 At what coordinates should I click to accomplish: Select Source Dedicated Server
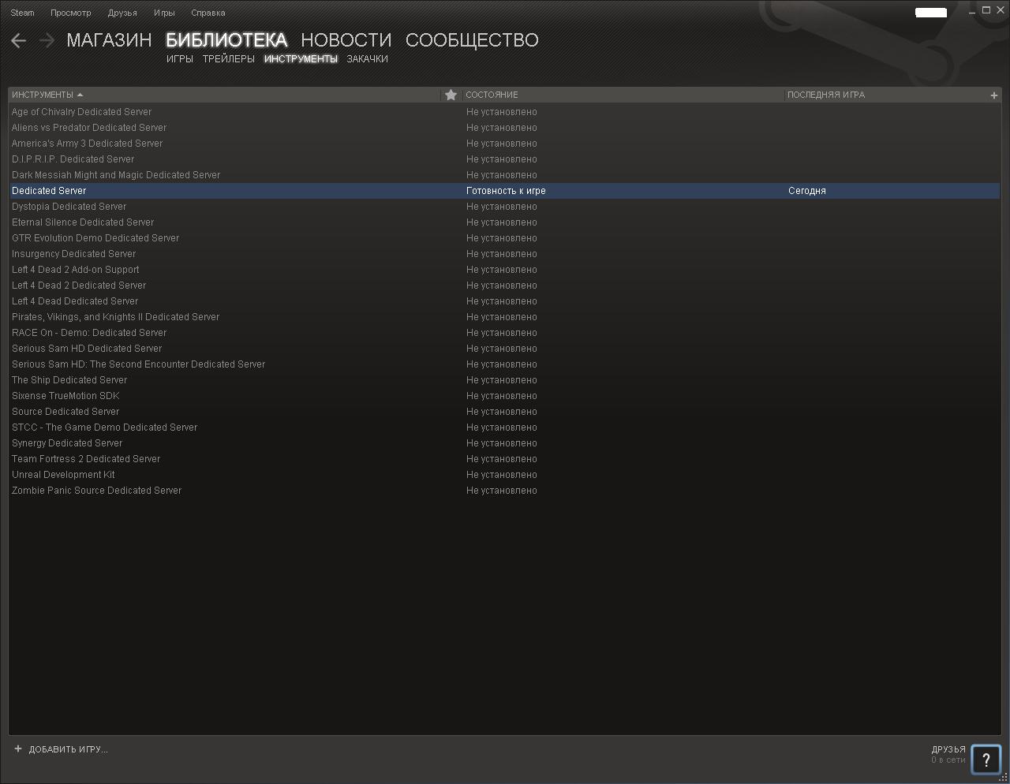(504, 412)
